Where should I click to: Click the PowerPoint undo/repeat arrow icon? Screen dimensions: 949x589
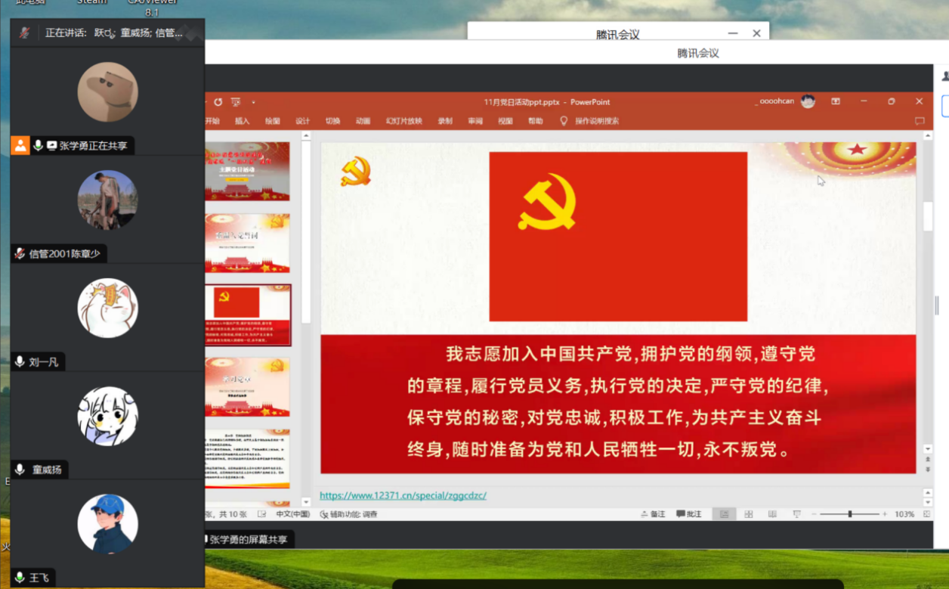(218, 102)
